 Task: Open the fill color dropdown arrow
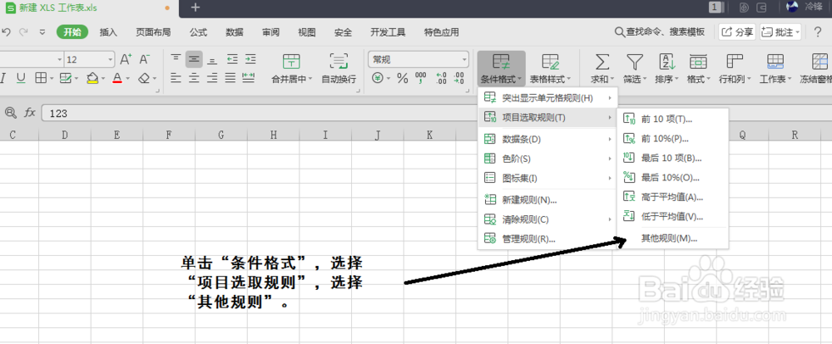pyautogui.click(x=102, y=79)
